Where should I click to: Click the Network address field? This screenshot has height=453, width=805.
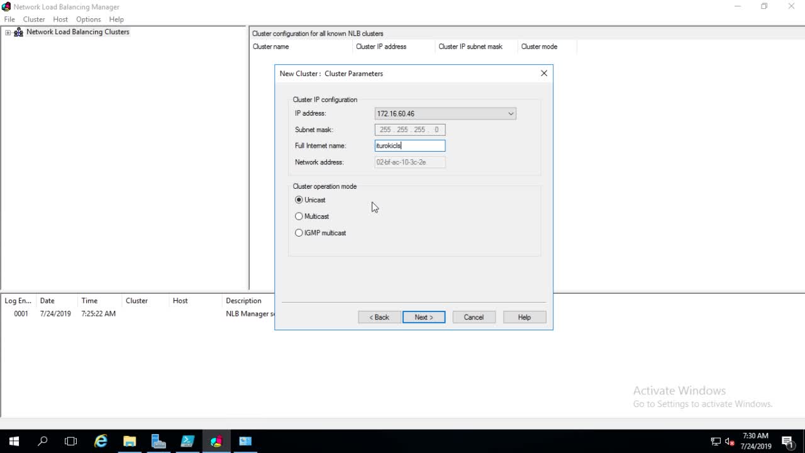(410, 162)
